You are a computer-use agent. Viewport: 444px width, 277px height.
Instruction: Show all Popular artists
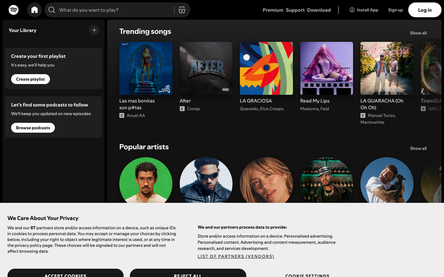pyautogui.click(x=418, y=148)
